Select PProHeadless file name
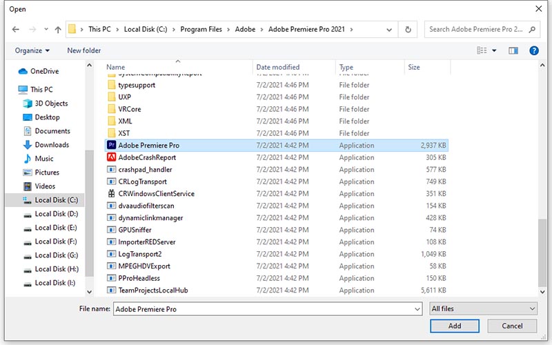552x345 pixels. click(139, 278)
